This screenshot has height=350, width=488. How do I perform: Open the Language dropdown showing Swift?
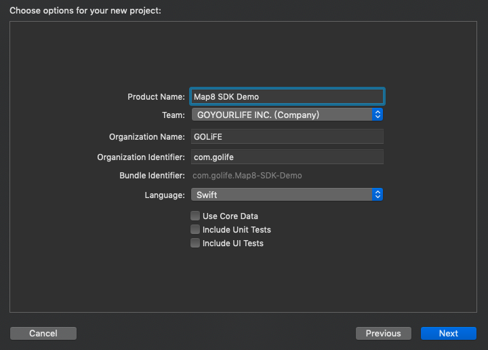tap(287, 195)
